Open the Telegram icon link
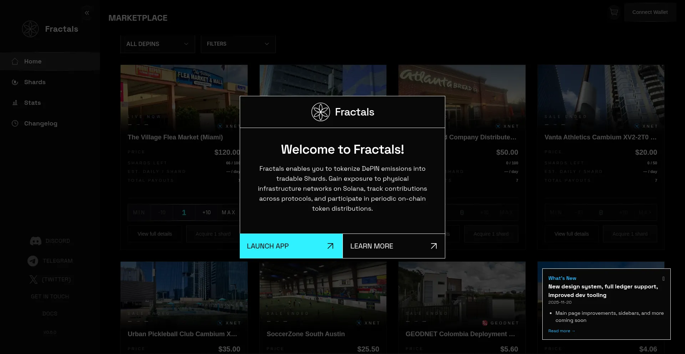The image size is (685, 354). tap(33, 261)
